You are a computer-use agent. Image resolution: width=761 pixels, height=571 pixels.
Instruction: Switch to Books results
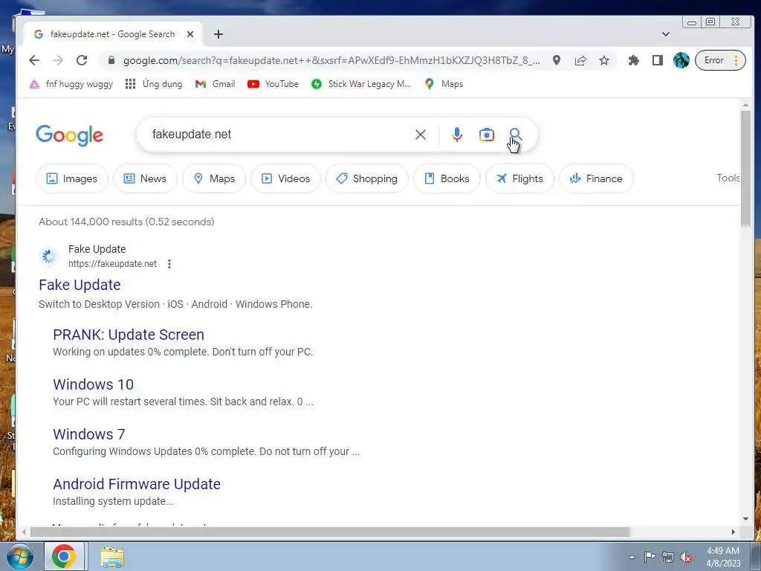447,178
